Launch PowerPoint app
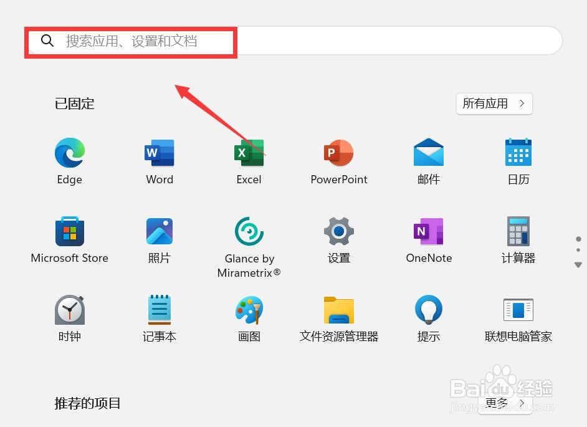Screen dimensions: 587x427 pos(339,161)
